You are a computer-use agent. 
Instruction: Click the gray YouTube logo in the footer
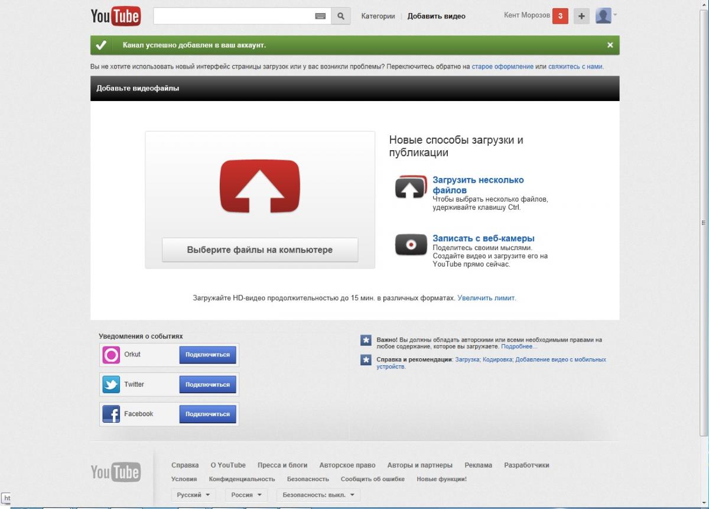[x=115, y=471]
